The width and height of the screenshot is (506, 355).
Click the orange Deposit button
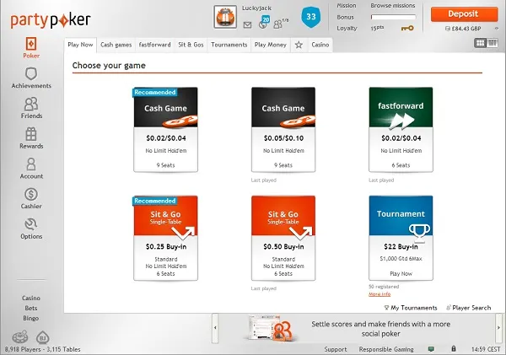coord(464,14)
